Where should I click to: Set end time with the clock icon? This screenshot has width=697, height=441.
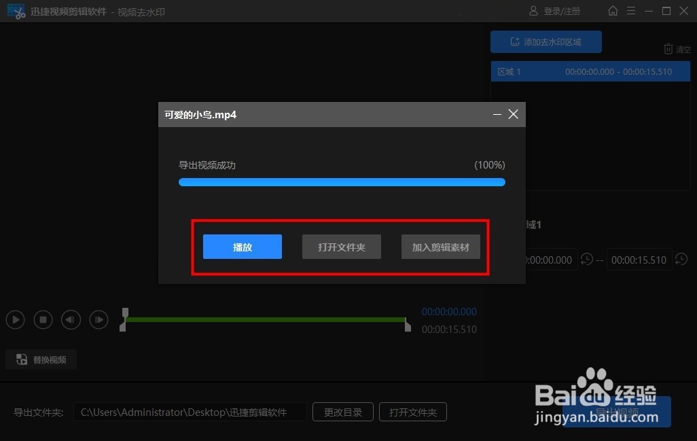(x=681, y=259)
